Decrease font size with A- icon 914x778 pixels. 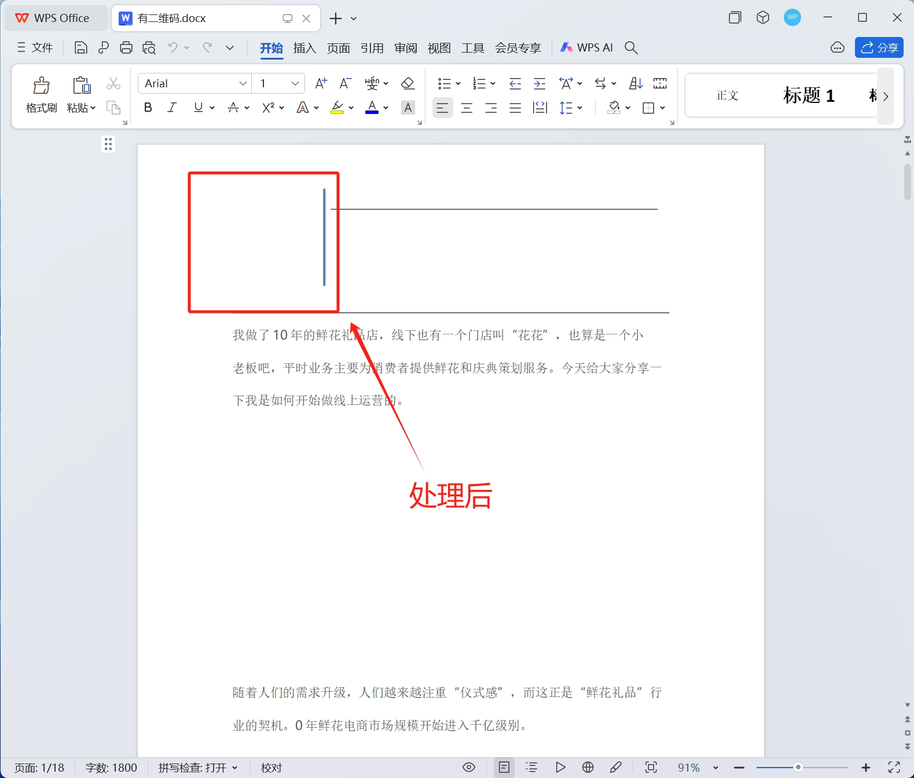pyautogui.click(x=346, y=84)
